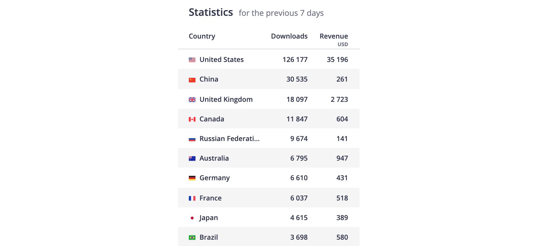This screenshot has height=246, width=538.
Task: Sort by the Revenue column header
Action: pos(334,36)
